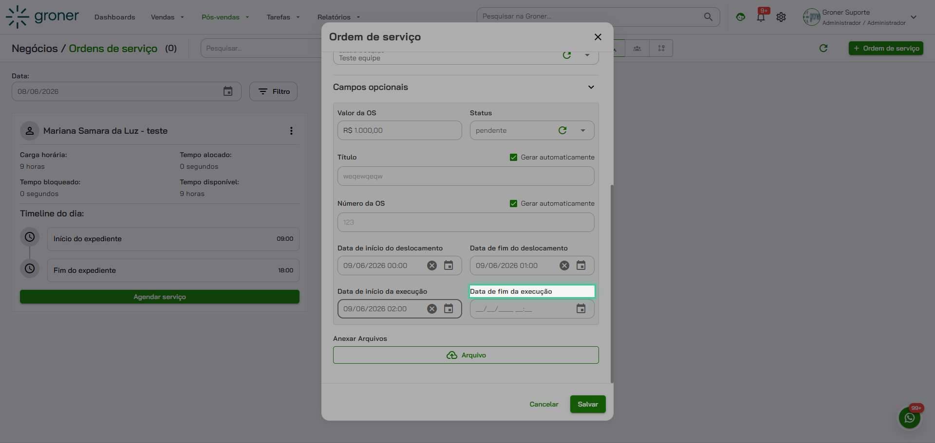935x443 pixels.
Task: Reload the Status options with the refresh icon
Action: pos(562,130)
